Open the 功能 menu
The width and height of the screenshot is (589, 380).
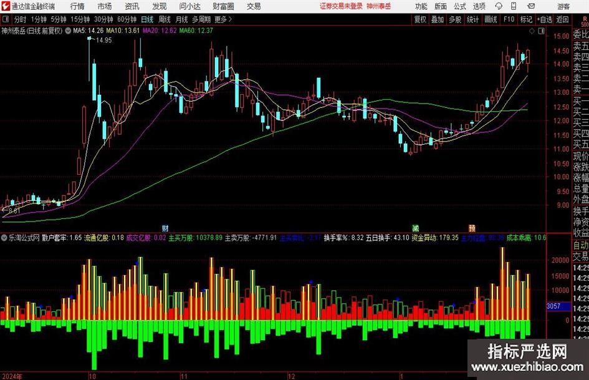pyautogui.click(x=421, y=6)
